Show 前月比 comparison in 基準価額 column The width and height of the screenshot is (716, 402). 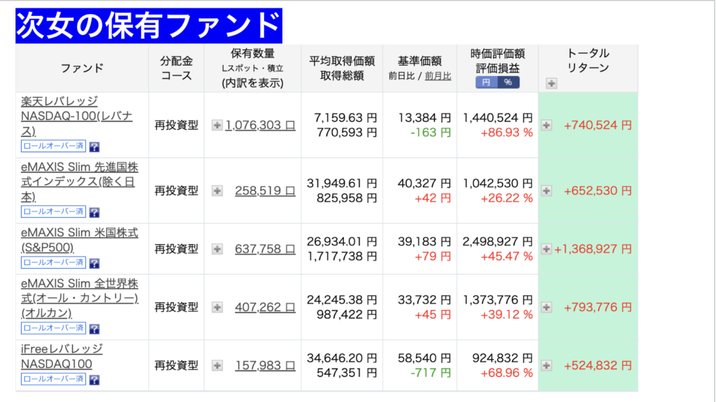[438, 76]
